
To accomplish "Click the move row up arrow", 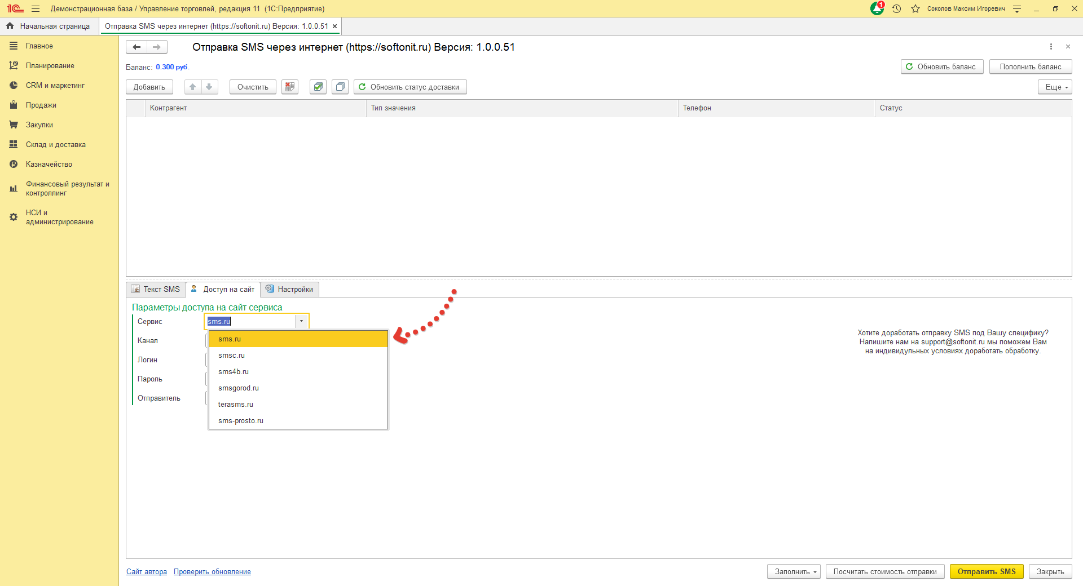I will [x=193, y=87].
